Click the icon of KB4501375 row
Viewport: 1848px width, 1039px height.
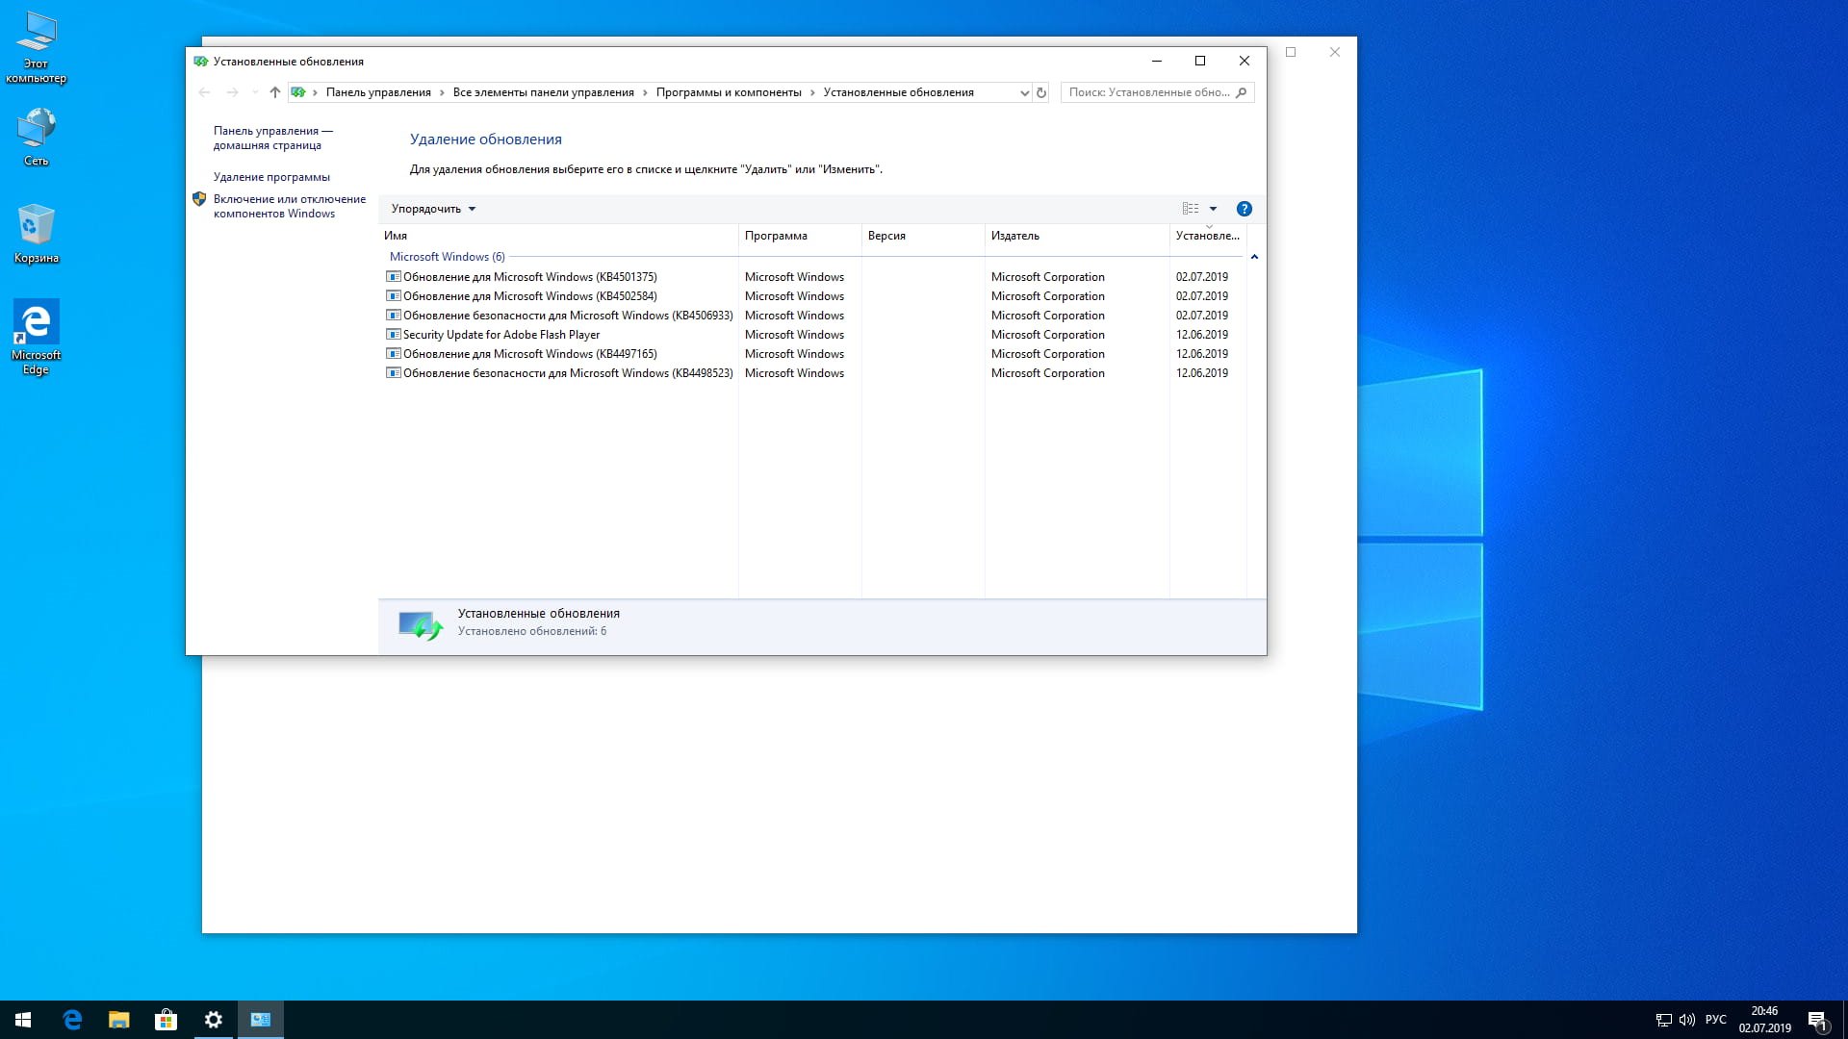click(x=393, y=277)
